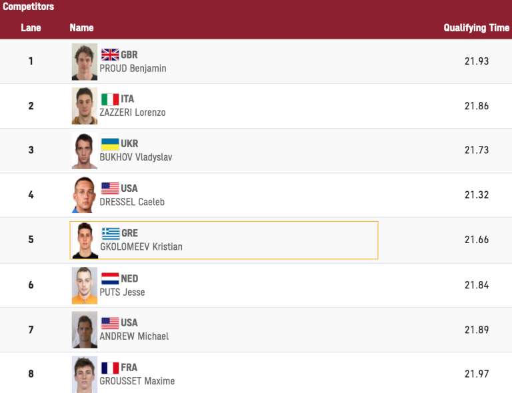Click the USA flag beside Dressel

point(110,189)
